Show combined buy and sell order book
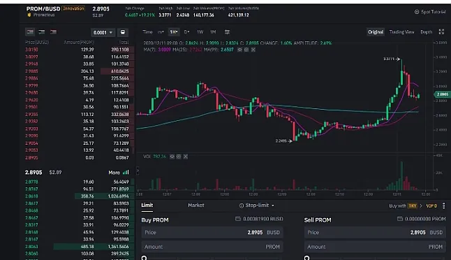This screenshot has width=451, height=260. 30,32
